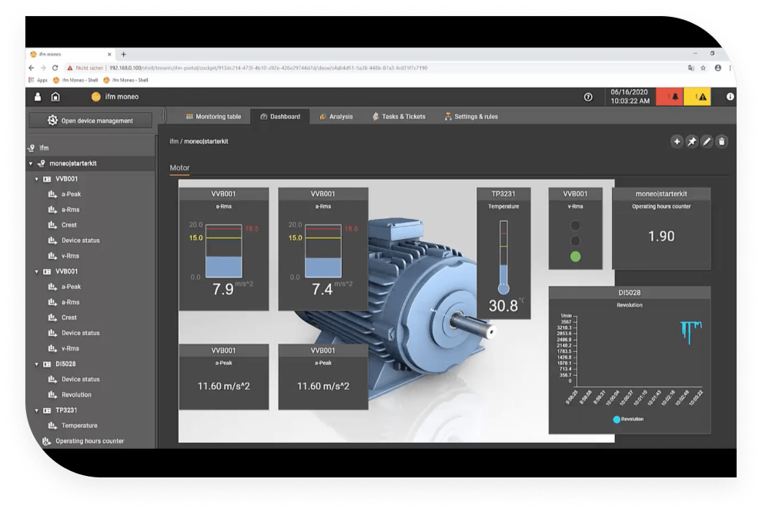Viewport: 762px width, 512px height.
Task: Go to Tasks & Tickets tab
Action: [399, 117]
